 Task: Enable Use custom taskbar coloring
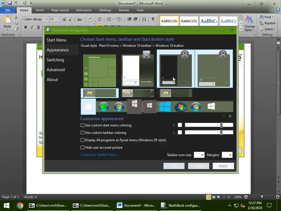coord(82,133)
